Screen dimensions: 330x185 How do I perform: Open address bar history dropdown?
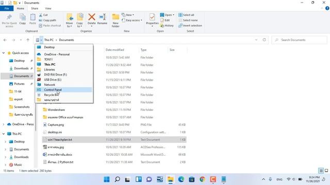point(256,40)
